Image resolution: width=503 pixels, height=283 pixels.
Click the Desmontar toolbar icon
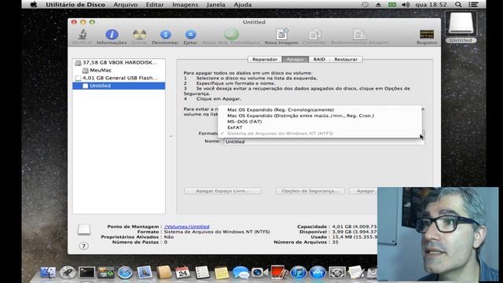[165, 35]
